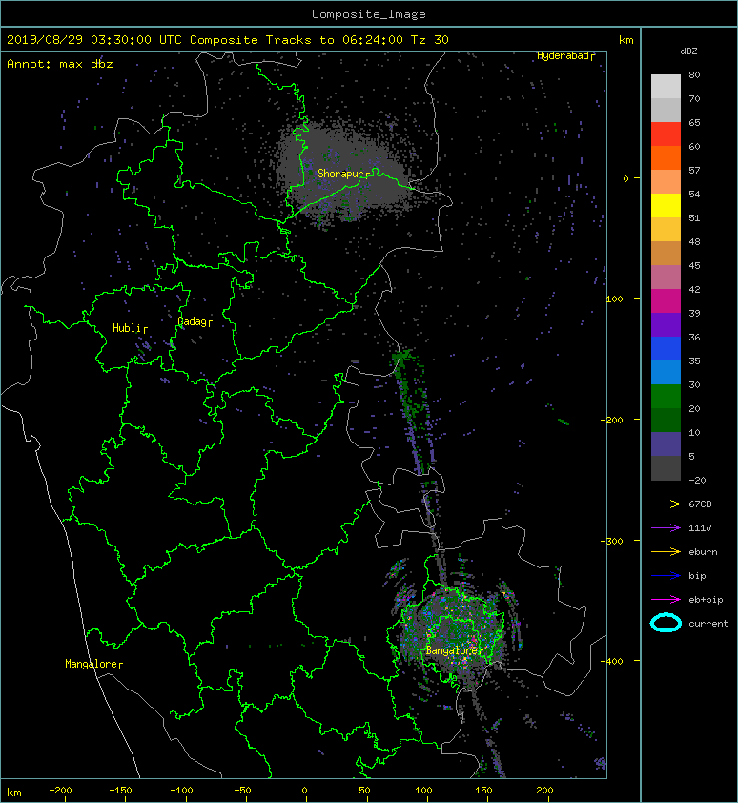Viewport: 738px width, 803px height.
Task: Click the 65 value on the dBZ scale
Action: (x=694, y=122)
